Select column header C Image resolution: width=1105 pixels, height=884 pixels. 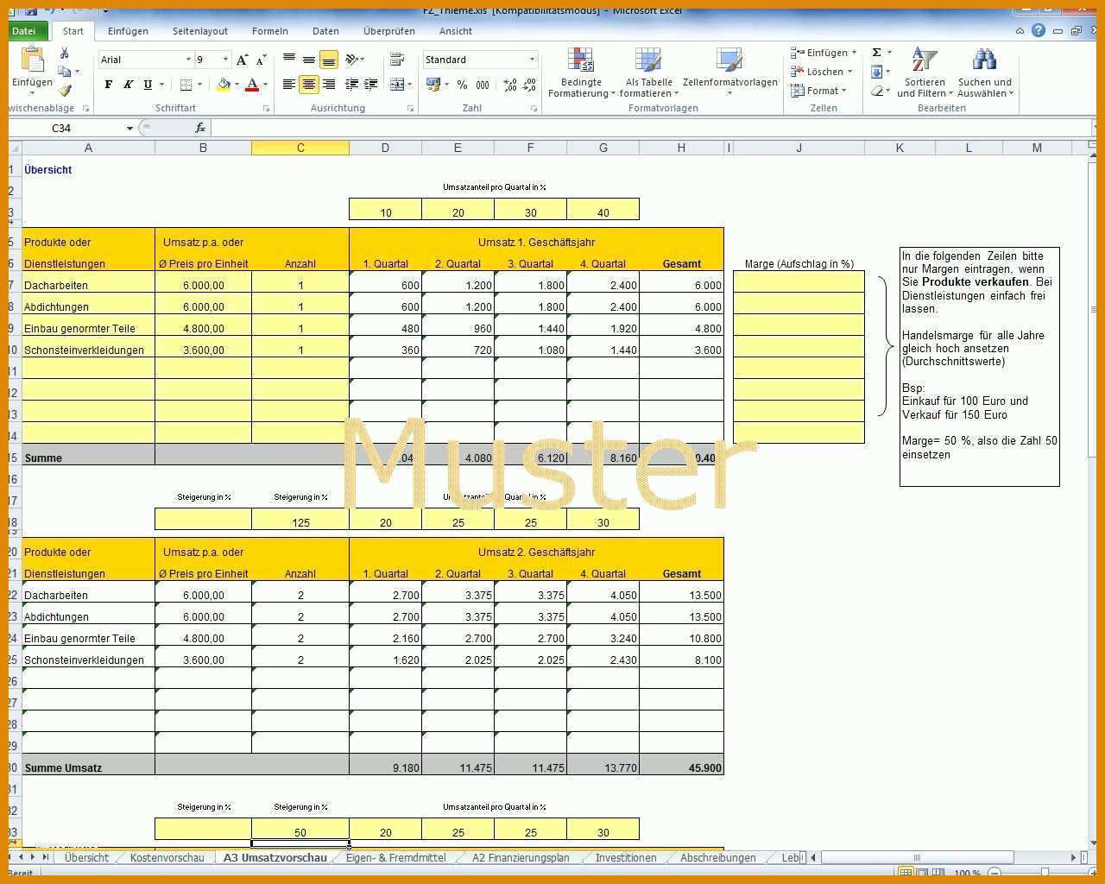coord(300,148)
